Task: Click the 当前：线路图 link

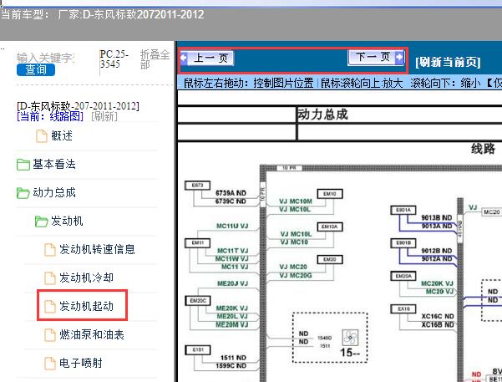Action: click(x=50, y=116)
